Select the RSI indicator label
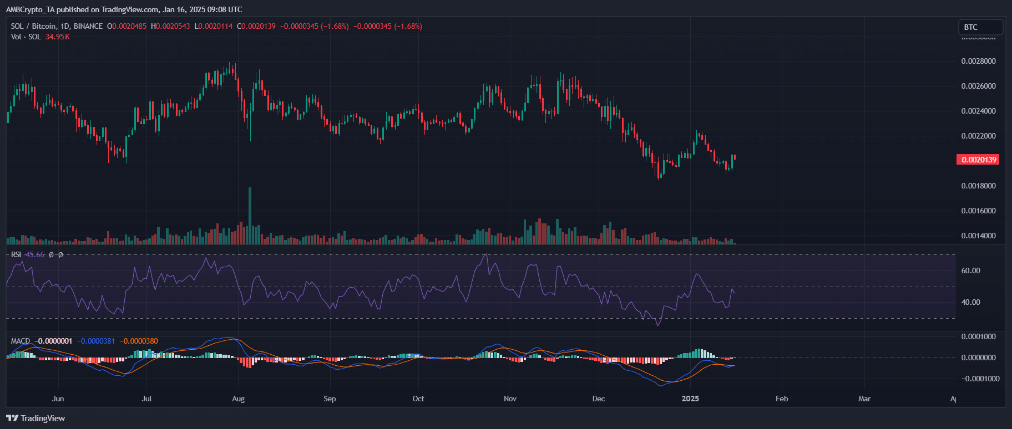 coord(16,254)
